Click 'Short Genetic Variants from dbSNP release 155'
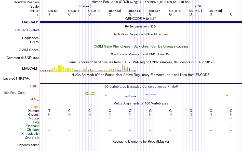Viewport: 242px width, 151px height. click(141, 54)
